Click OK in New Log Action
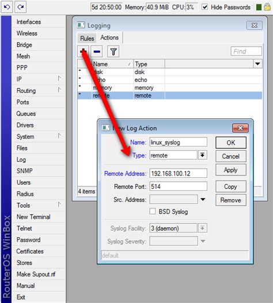 231,143
